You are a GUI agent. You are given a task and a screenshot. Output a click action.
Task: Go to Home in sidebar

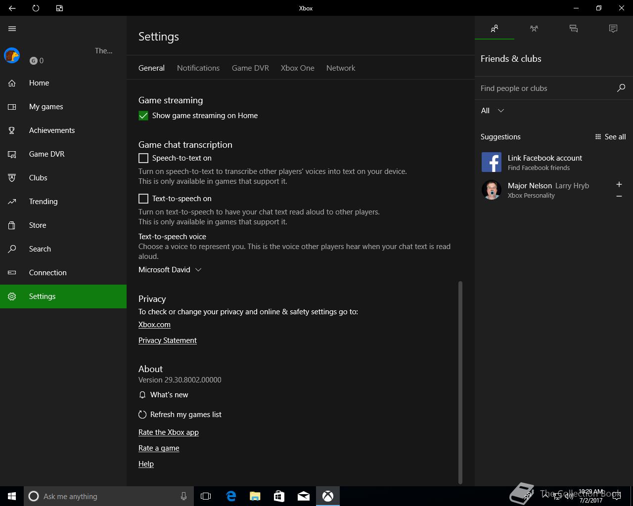pyautogui.click(x=63, y=83)
